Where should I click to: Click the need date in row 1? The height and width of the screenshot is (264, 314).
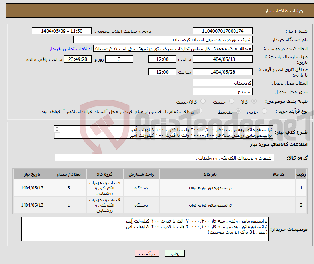coord(32,188)
